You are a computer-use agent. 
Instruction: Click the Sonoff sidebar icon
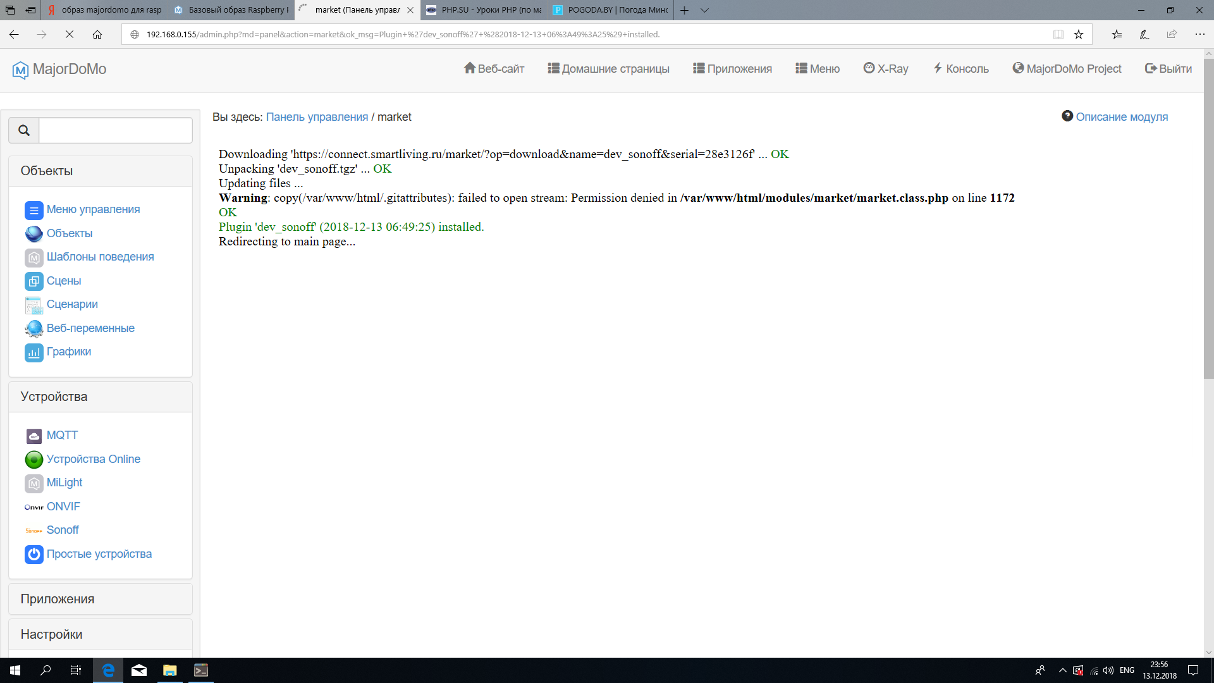34,531
